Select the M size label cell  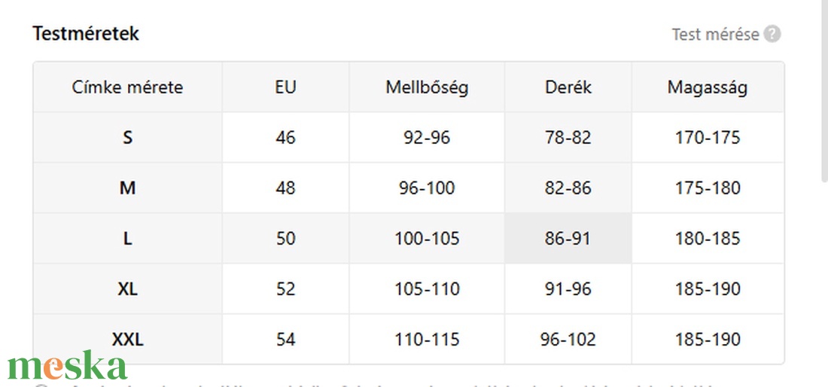(x=127, y=188)
